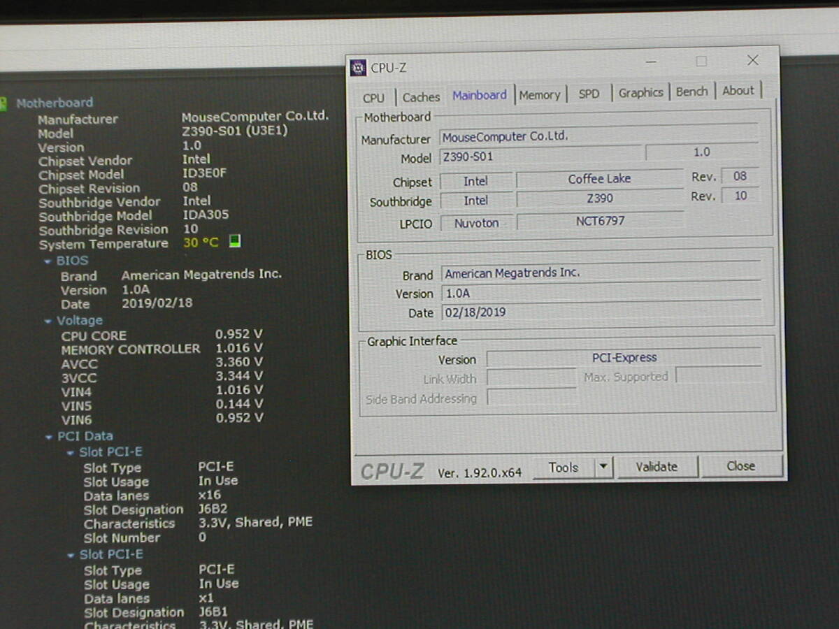The height and width of the screenshot is (629, 839).
Task: Click the Close button in CPU-Z
Action: 740,465
